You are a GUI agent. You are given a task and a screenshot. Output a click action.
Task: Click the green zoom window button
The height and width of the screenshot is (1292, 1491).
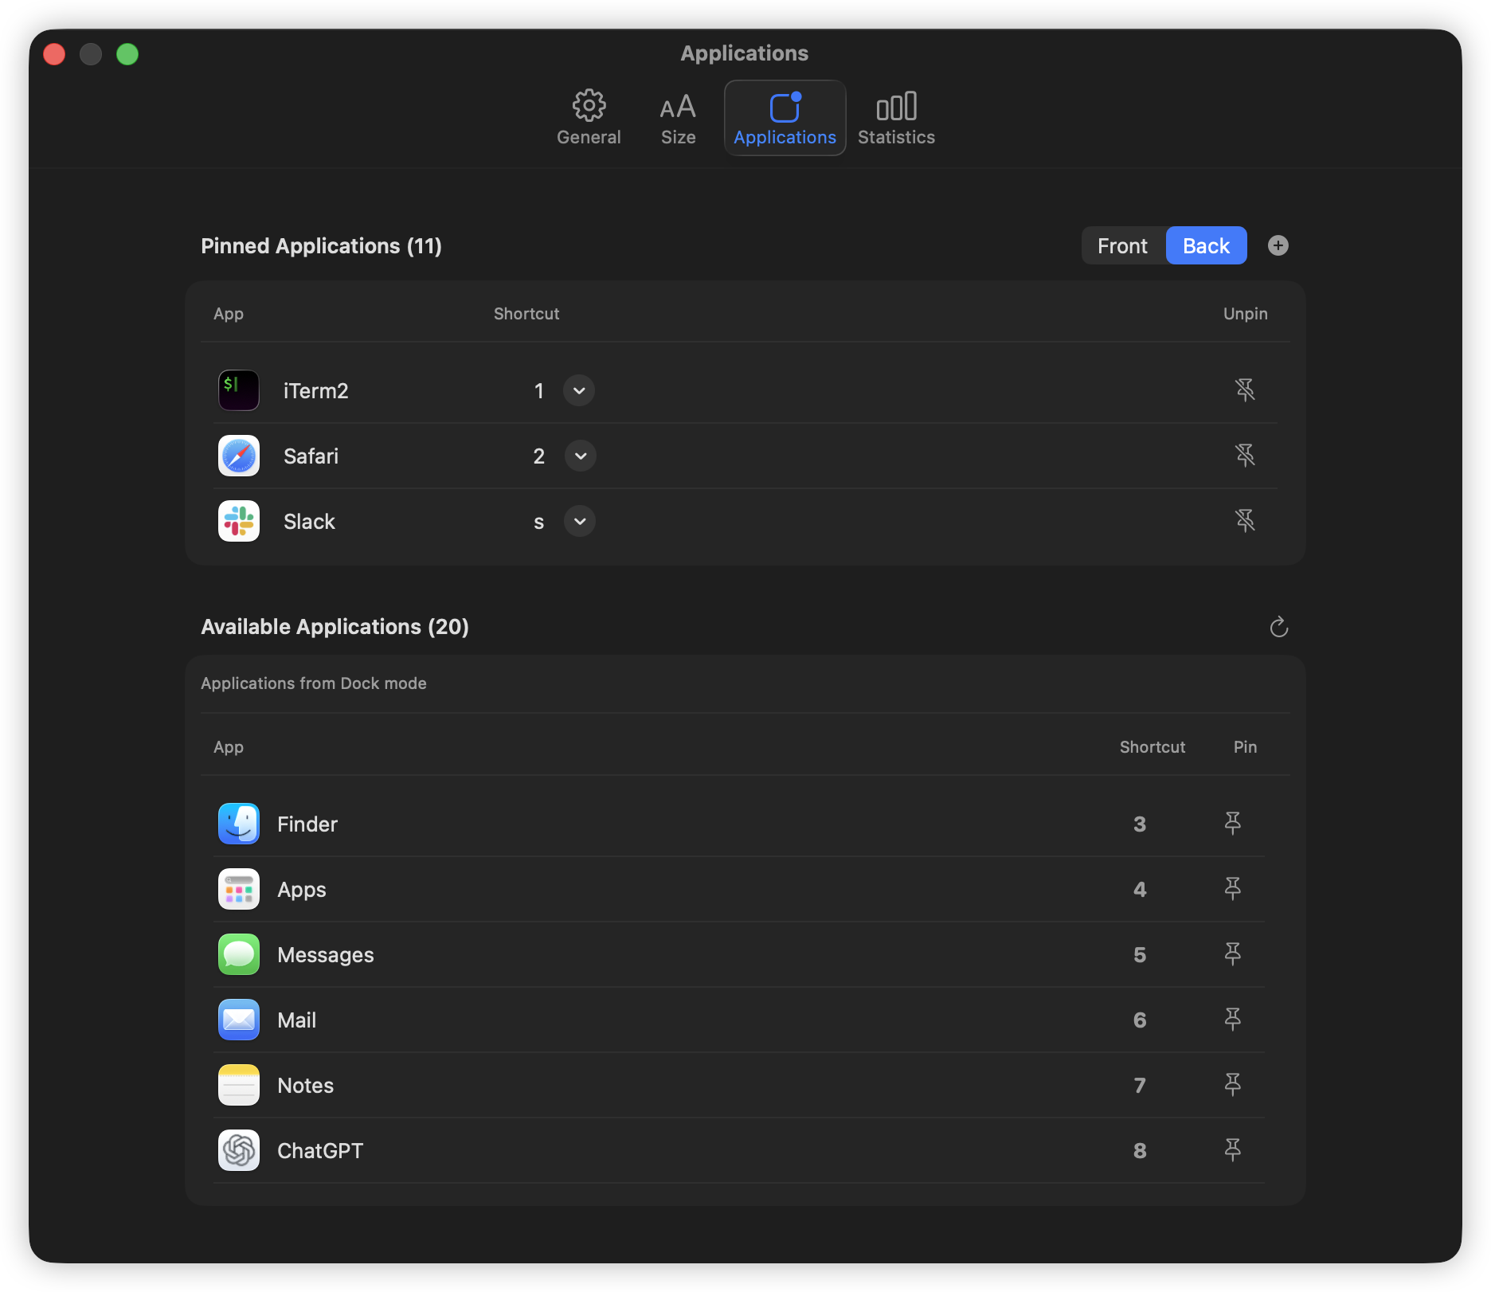[127, 54]
